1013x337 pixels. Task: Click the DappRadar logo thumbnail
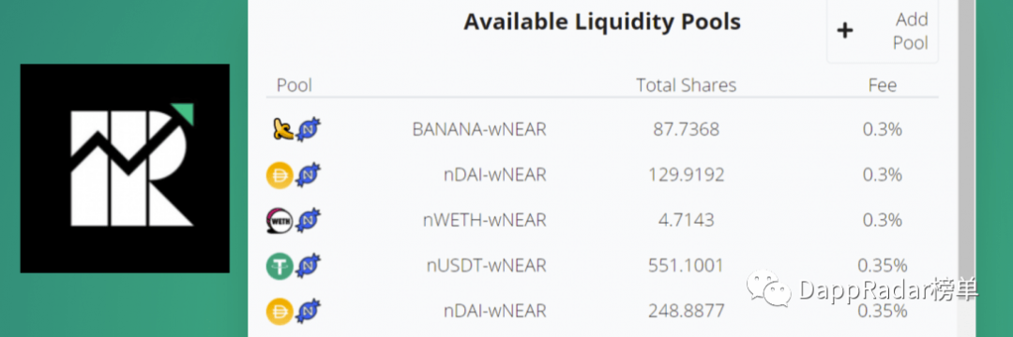pos(125,168)
